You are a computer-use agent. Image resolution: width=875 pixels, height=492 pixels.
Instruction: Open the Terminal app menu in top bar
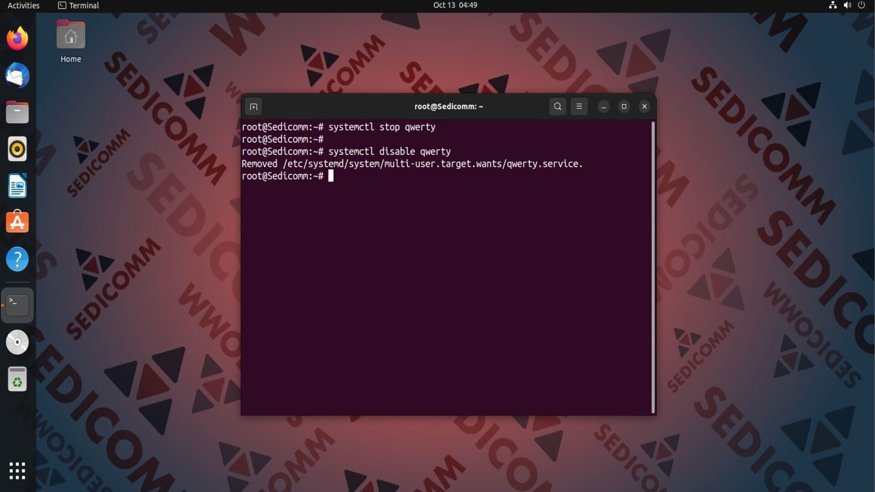(78, 5)
